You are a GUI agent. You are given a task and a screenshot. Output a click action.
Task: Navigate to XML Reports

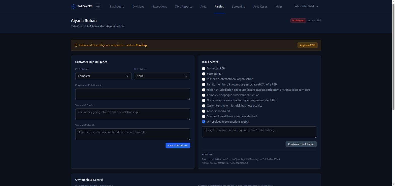click(x=184, y=7)
